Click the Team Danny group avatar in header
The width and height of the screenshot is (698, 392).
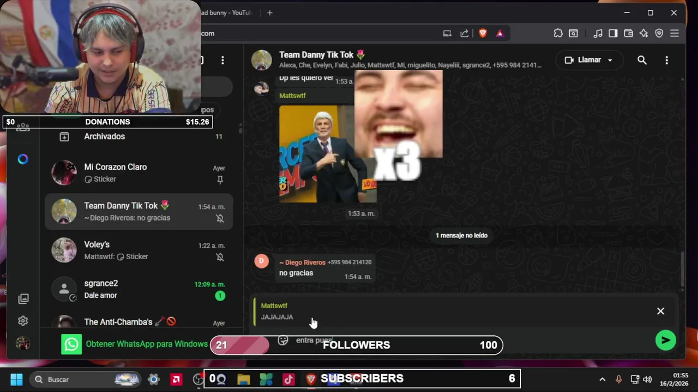click(x=262, y=60)
